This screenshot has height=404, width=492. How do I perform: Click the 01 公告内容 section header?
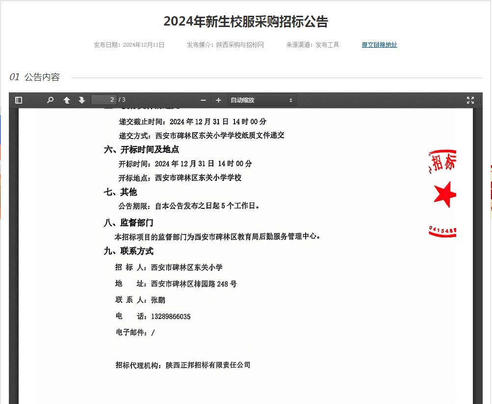[x=35, y=77]
